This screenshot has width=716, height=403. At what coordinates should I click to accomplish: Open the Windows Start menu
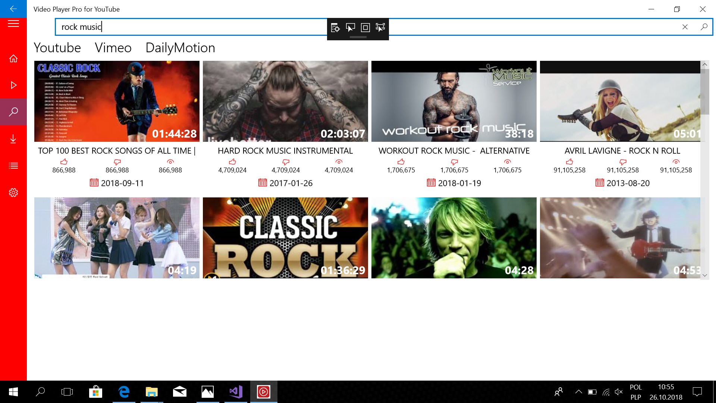13,392
